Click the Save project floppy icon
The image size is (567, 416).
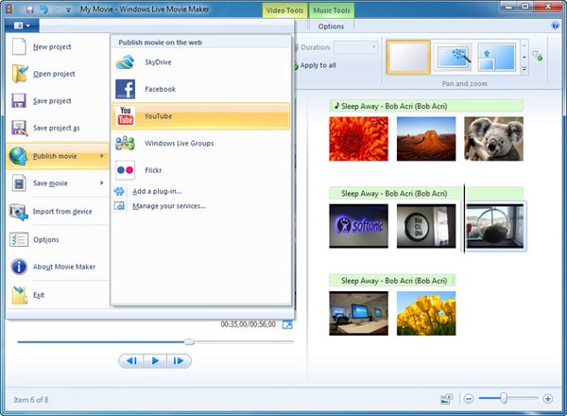pos(19,100)
